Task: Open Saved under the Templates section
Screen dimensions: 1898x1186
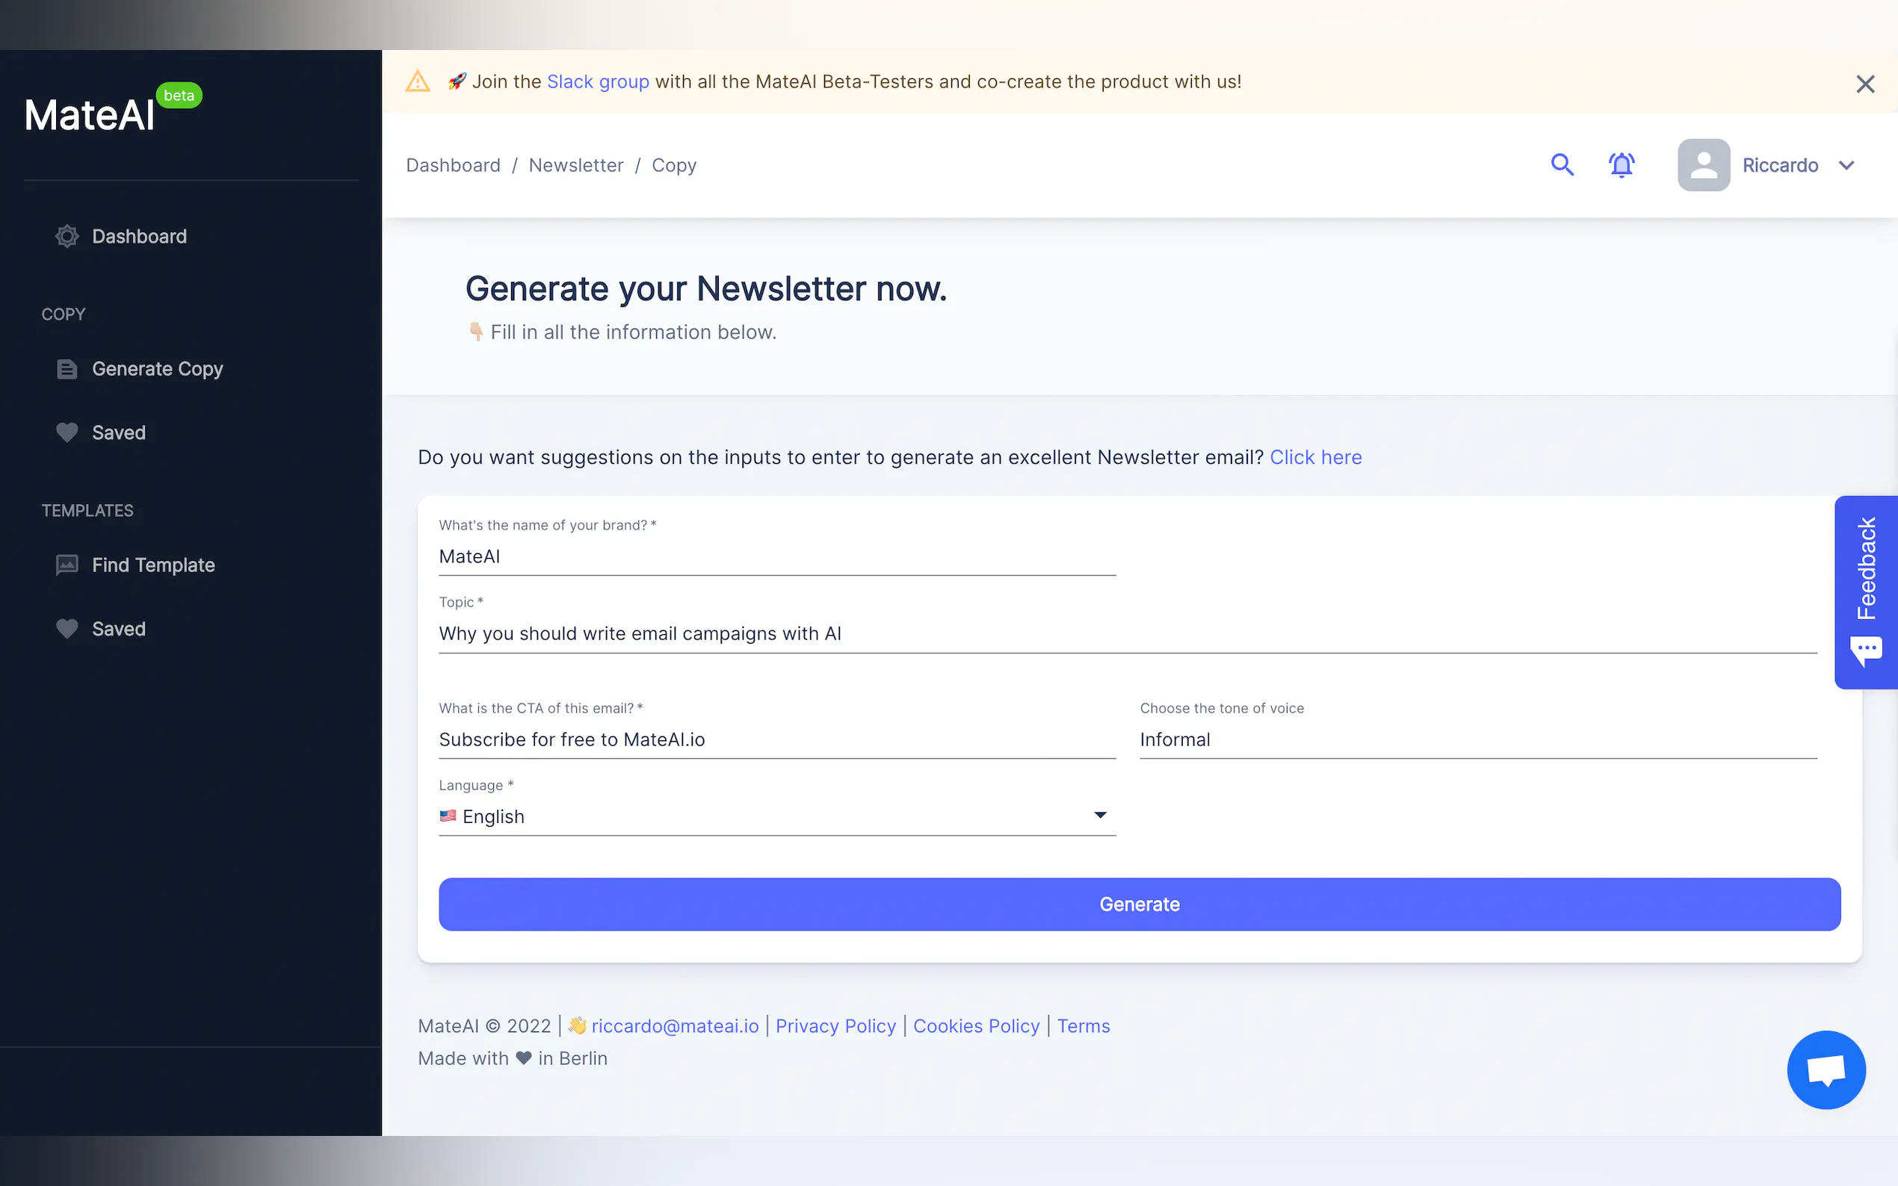Action: pyautogui.click(x=119, y=629)
